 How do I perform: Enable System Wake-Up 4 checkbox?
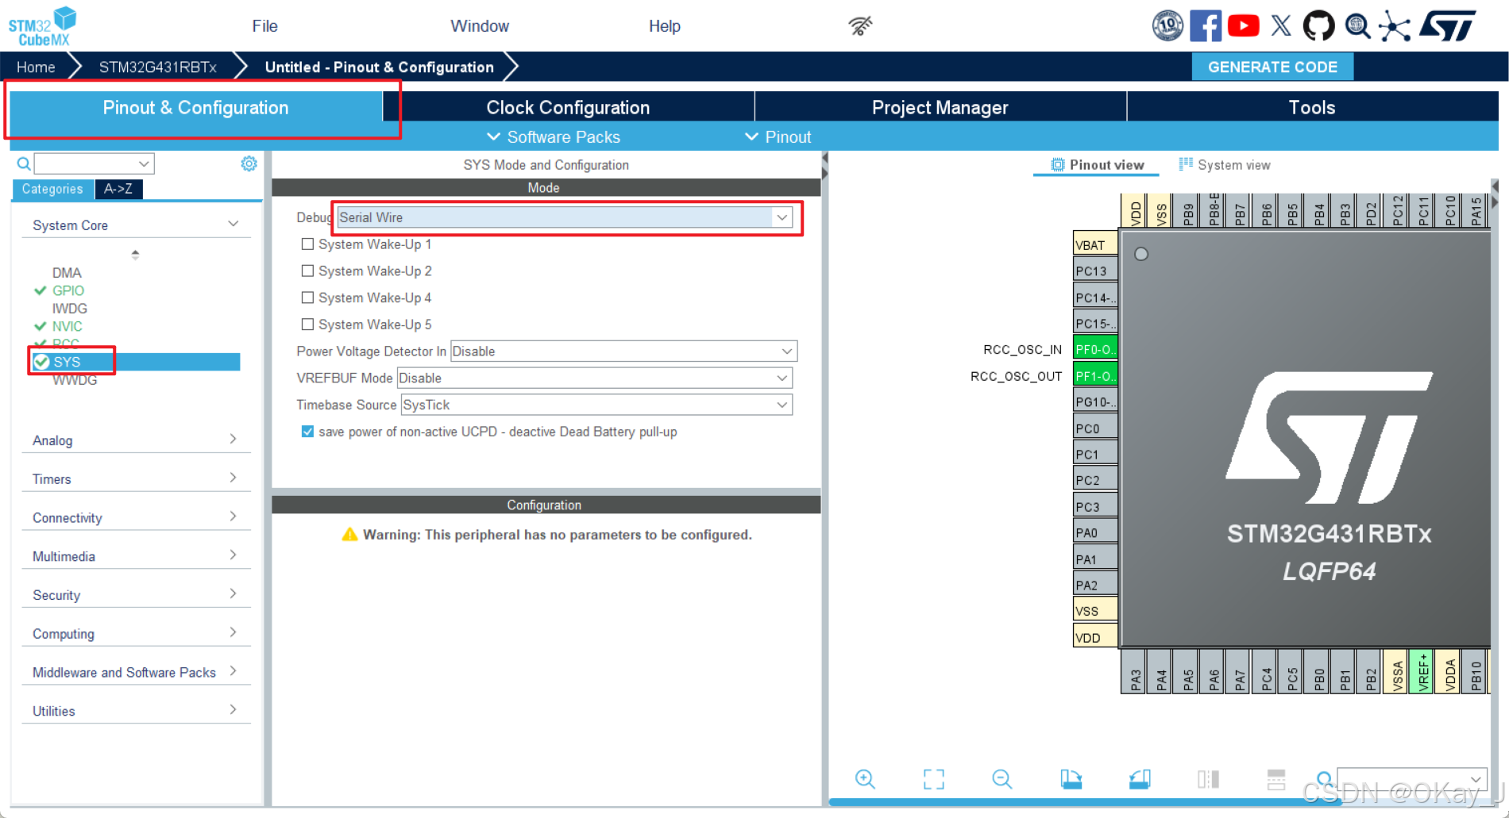tap(307, 298)
